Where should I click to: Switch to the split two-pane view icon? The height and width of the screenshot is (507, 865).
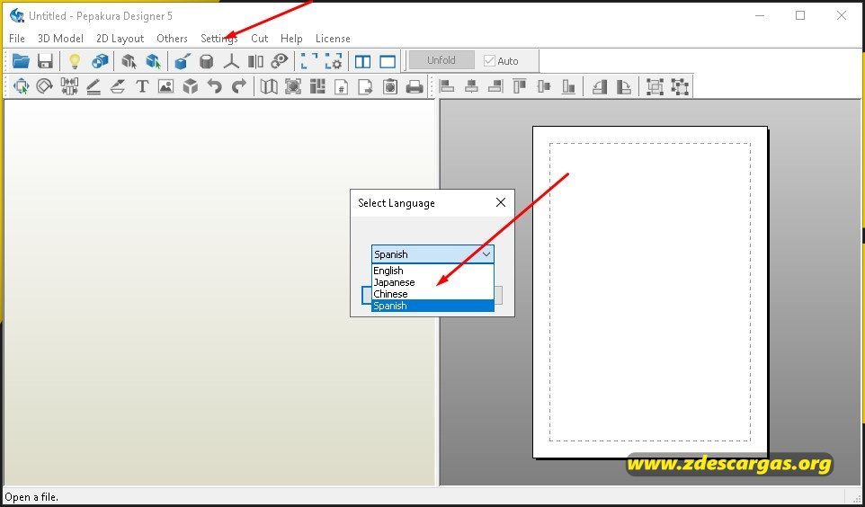[363, 61]
